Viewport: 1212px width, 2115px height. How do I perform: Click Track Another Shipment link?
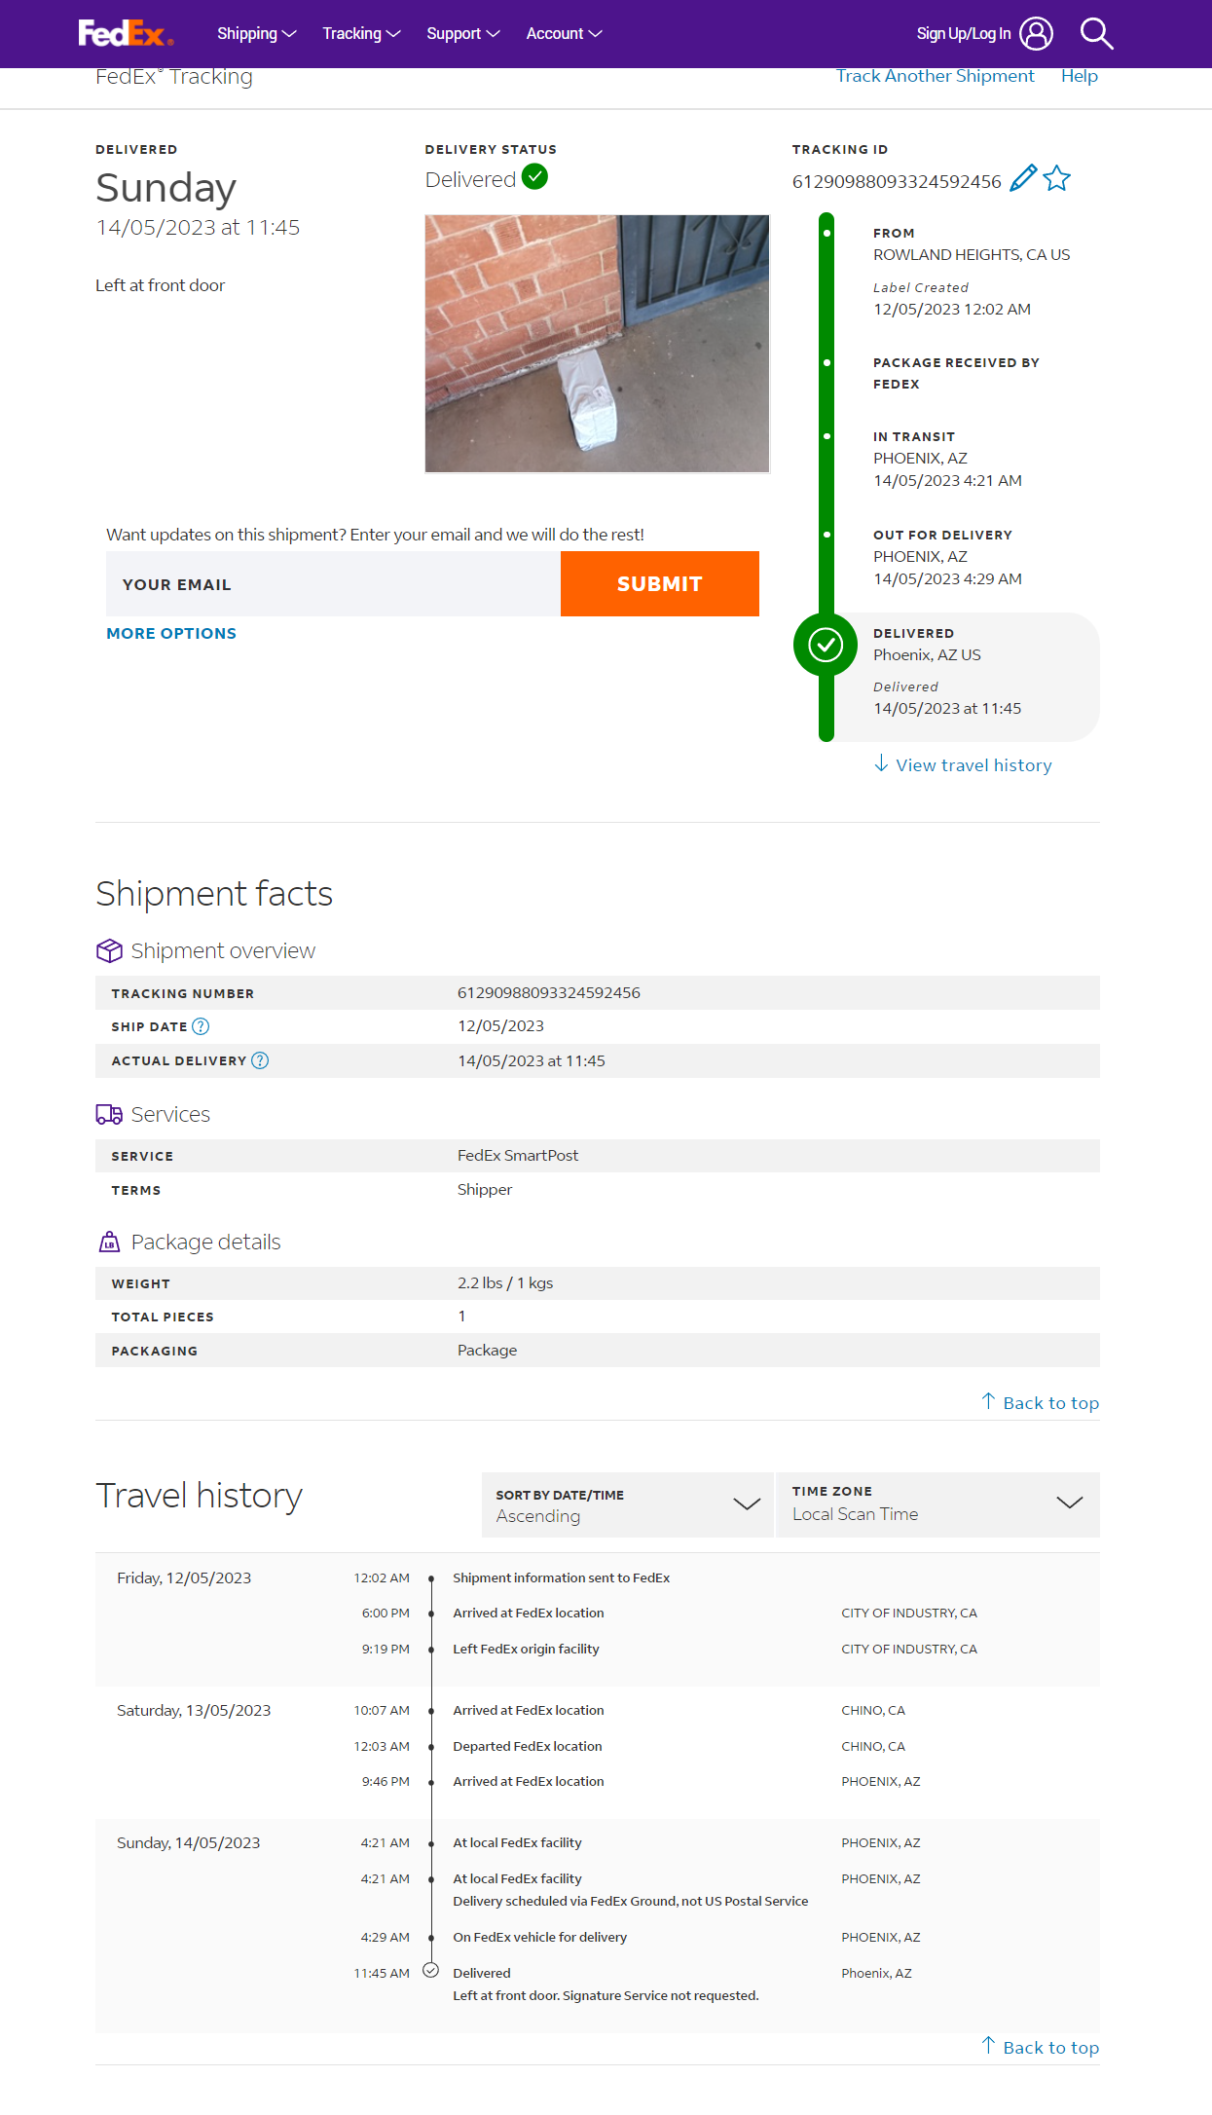tap(935, 76)
